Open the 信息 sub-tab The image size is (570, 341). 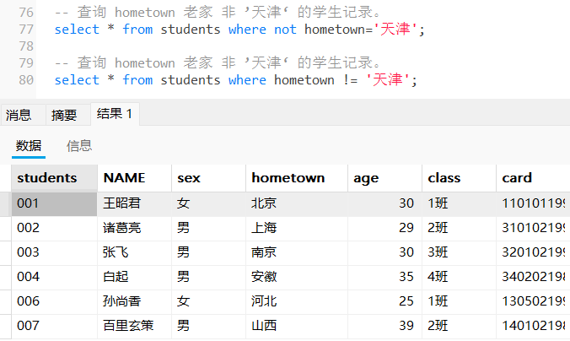pyautogui.click(x=79, y=146)
